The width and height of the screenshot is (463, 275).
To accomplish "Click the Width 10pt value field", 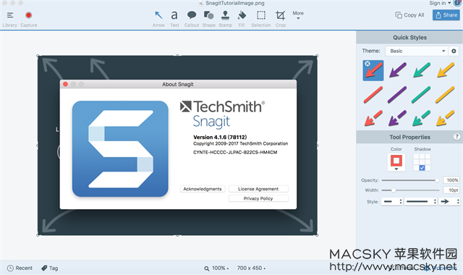I will [x=451, y=190].
